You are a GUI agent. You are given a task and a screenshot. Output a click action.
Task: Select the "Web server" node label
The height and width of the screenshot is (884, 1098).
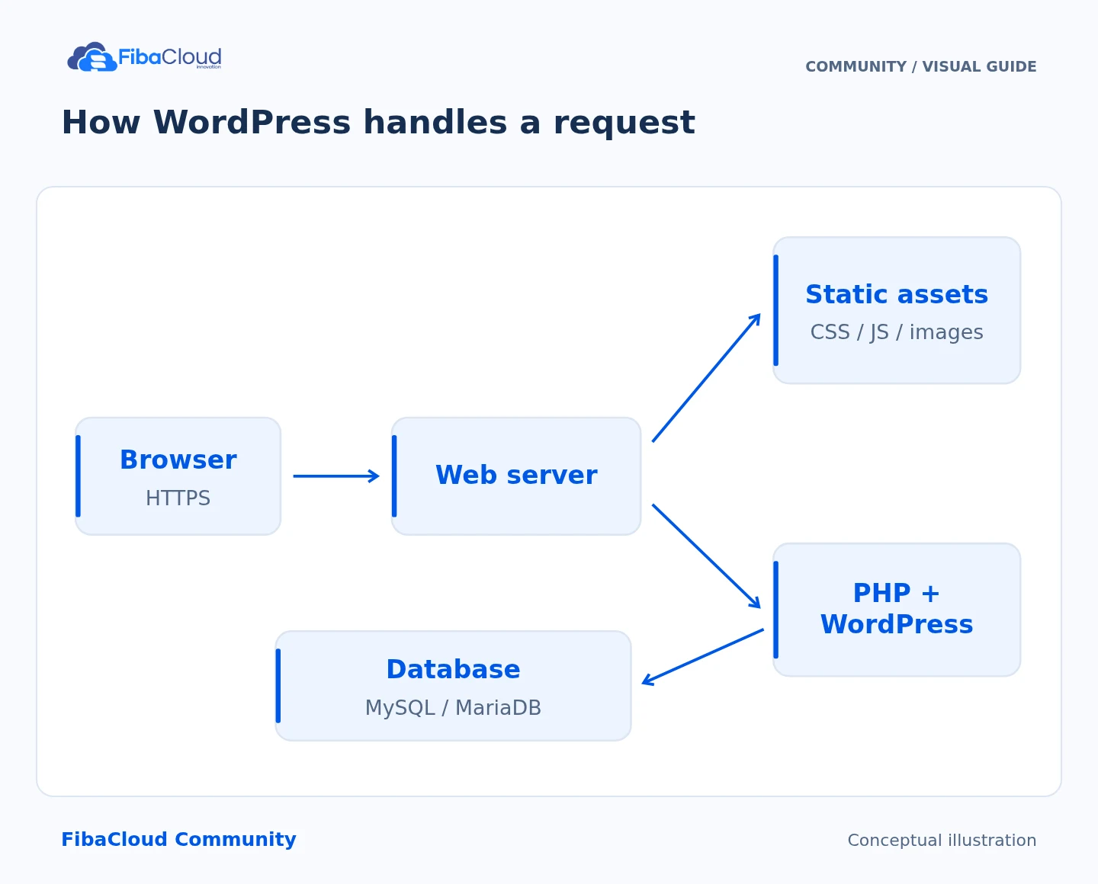pyautogui.click(x=516, y=476)
